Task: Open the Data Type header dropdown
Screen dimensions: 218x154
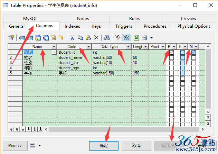Action: tap(128, 47)
